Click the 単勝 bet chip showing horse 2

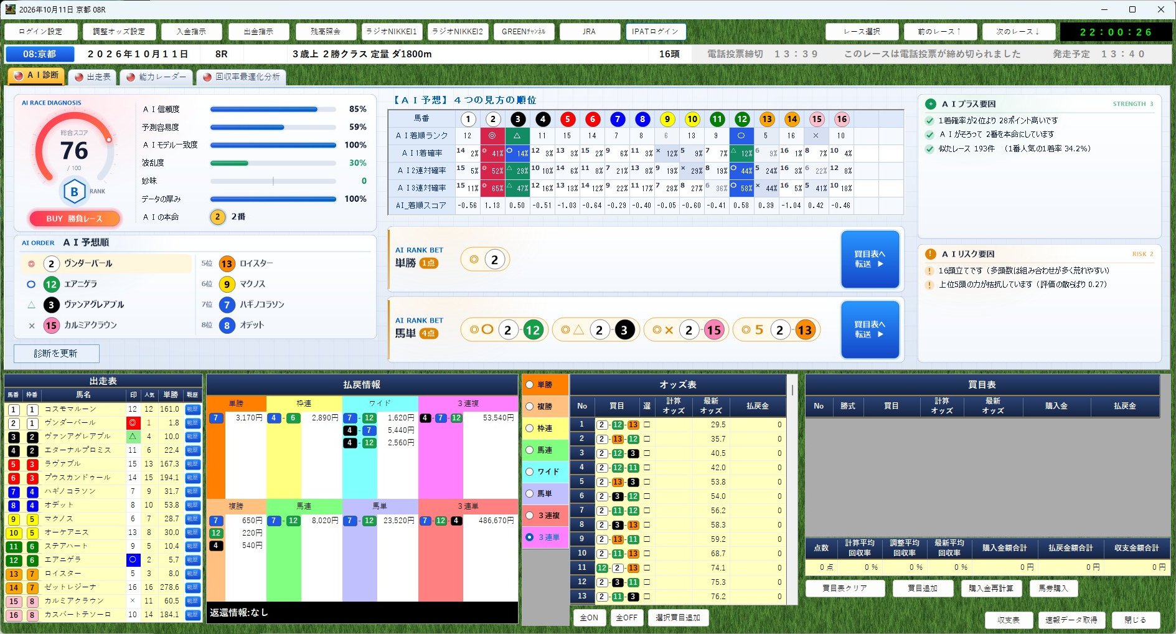[x=485, y=260]
